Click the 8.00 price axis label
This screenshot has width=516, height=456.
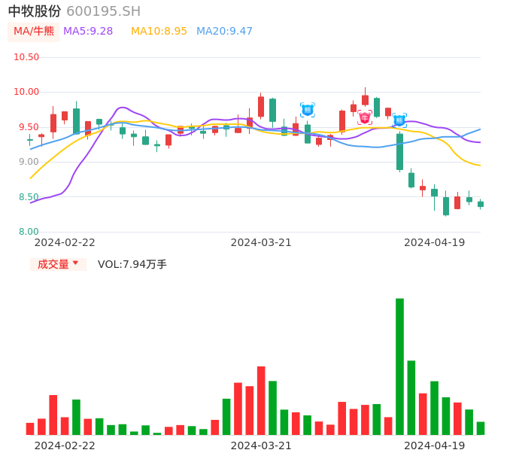coord(29,232)
